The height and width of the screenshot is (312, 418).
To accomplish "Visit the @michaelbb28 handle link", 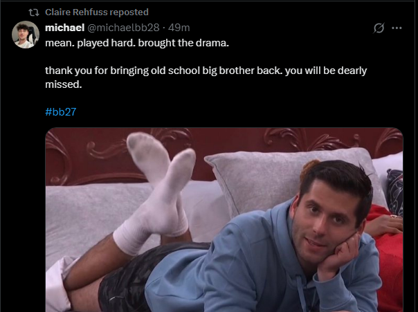I will coord(123,28).
